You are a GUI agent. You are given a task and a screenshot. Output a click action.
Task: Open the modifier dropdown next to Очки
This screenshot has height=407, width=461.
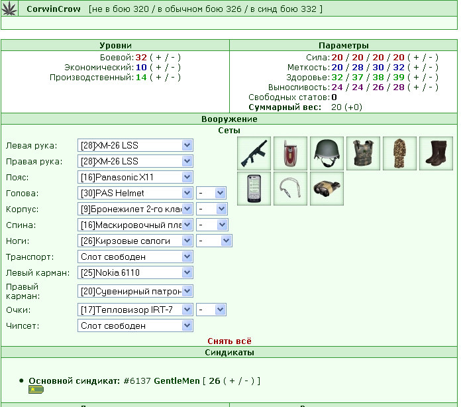click(211, 310)
